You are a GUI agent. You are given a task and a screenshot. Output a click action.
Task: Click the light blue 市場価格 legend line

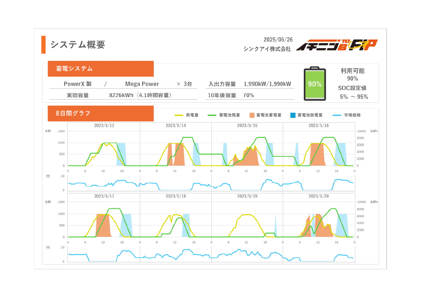[337, 115]
